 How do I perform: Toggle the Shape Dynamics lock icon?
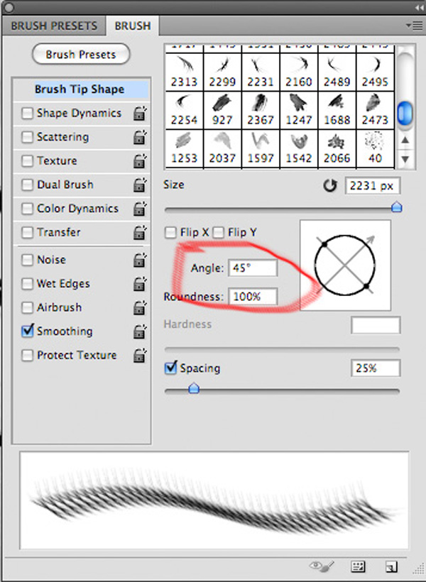click(x=140, y=114)
